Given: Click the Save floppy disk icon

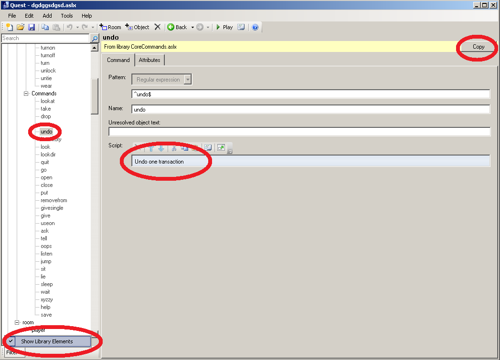Looking at the screenshot, I should coord(32,27).
